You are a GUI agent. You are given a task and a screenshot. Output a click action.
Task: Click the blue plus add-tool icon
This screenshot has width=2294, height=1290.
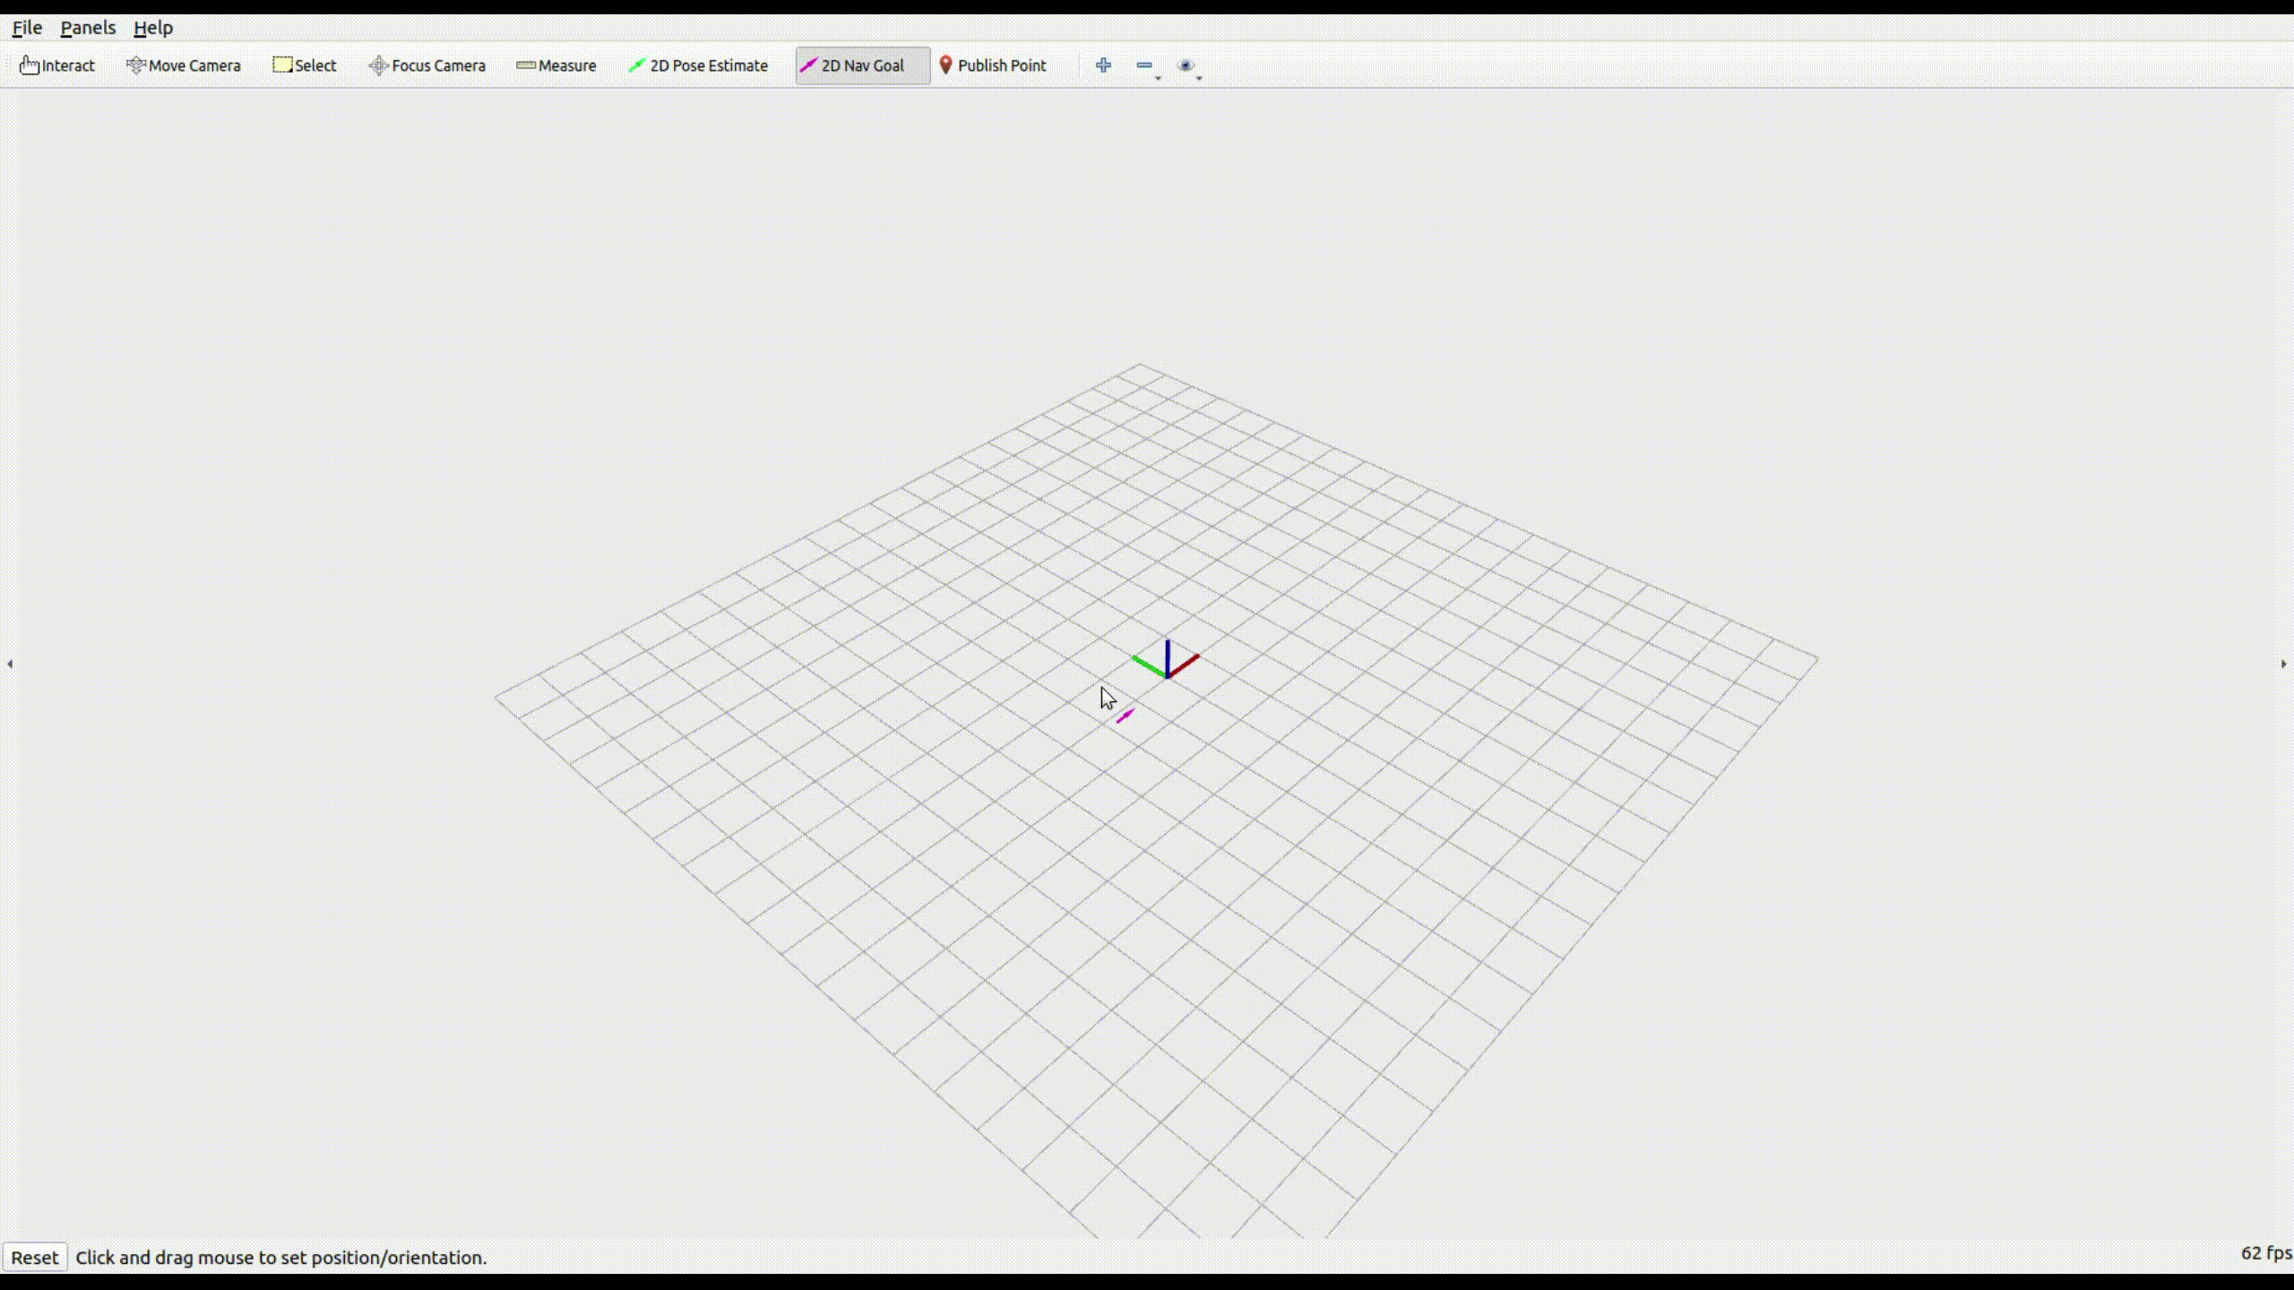pyautogui.click(x=1103, y=65)
